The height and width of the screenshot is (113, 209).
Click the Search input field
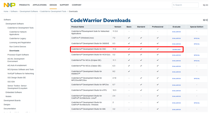(185, 5)
